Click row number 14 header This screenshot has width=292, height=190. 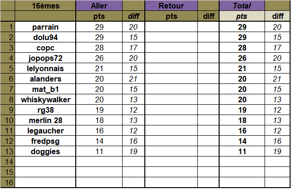pyautogui.click(x=8, y=162)
